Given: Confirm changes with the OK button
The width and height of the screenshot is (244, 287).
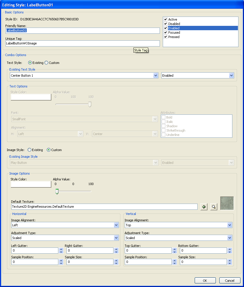Looking at the screenshot, I should 205,280.
